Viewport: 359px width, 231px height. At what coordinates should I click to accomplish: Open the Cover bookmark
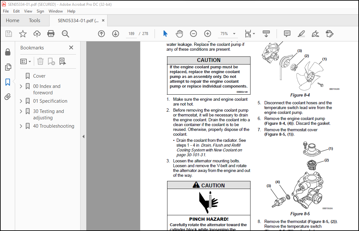point(39,76)
